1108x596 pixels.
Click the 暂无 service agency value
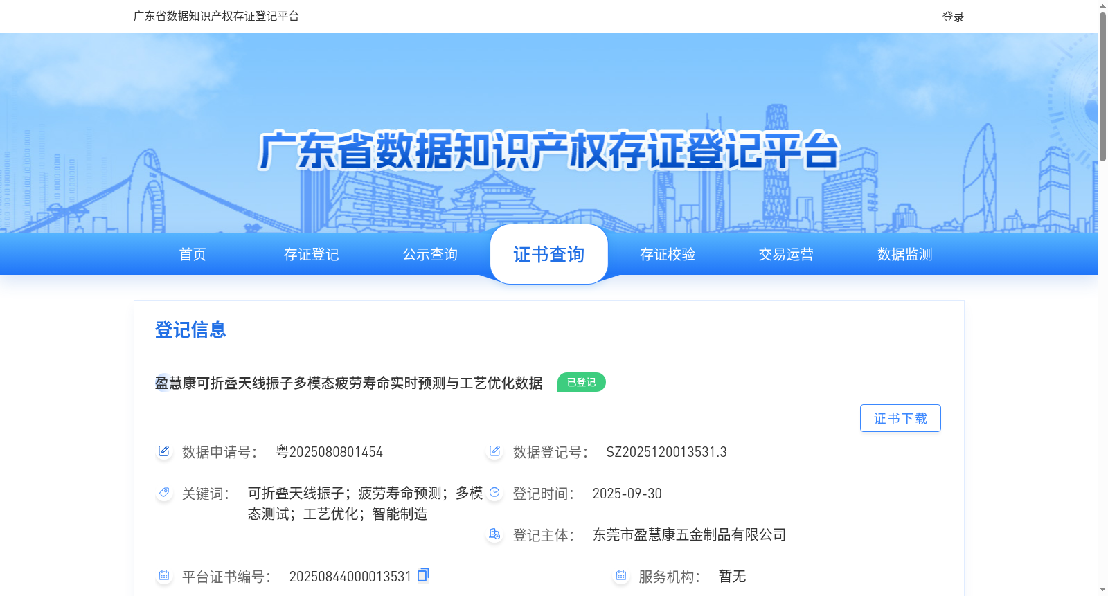732,576
